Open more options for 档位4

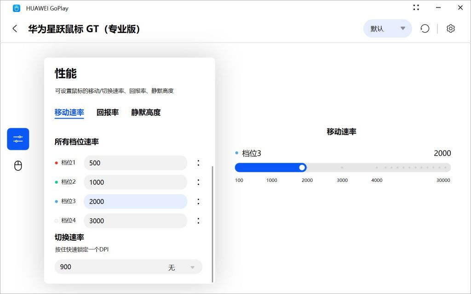pos(198,221)
